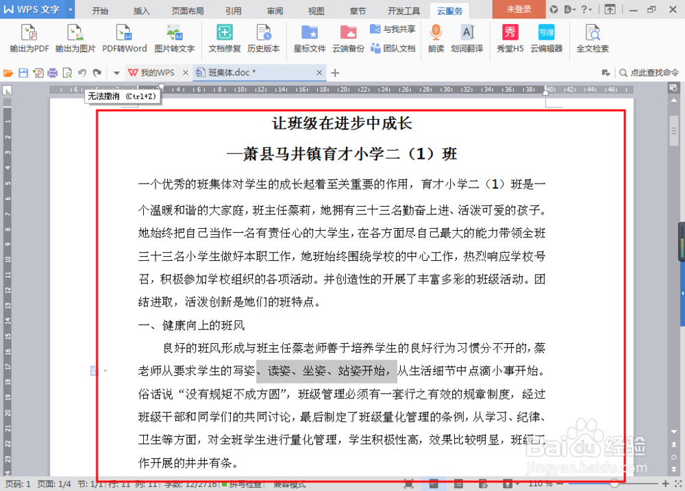Add a new document tab with plus
This screenshot has width=685, height=491.
[x=335, y=73]
